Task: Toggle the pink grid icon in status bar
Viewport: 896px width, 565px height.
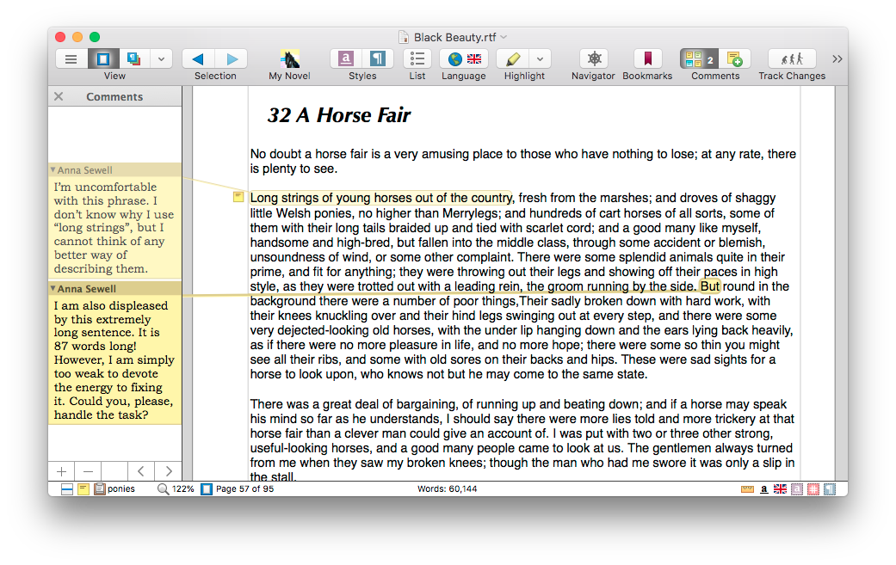Action: pos(813,489)
